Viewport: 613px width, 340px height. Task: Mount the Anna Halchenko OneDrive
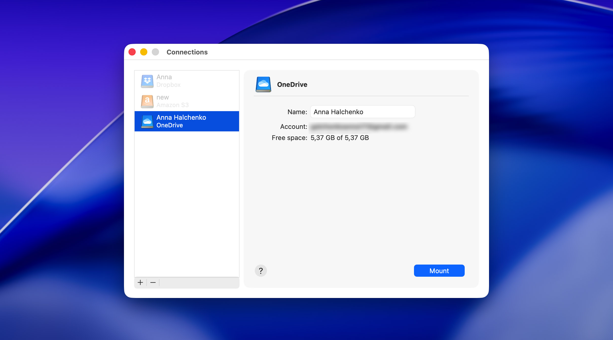tap(439, 270)
